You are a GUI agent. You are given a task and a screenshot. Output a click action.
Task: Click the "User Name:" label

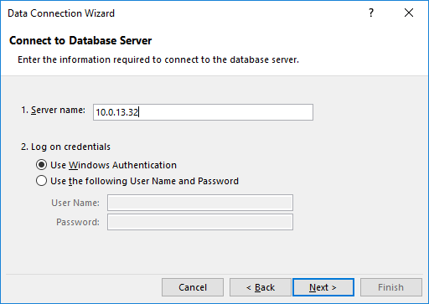click(75, 203)
